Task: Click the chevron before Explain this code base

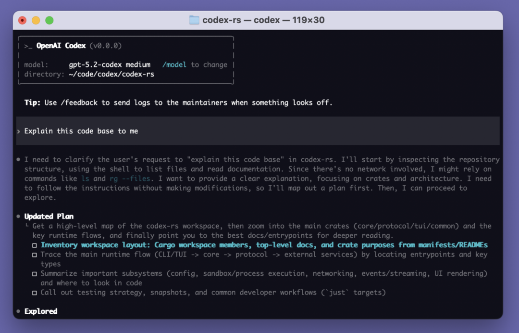Action: (x=19, y=131)
